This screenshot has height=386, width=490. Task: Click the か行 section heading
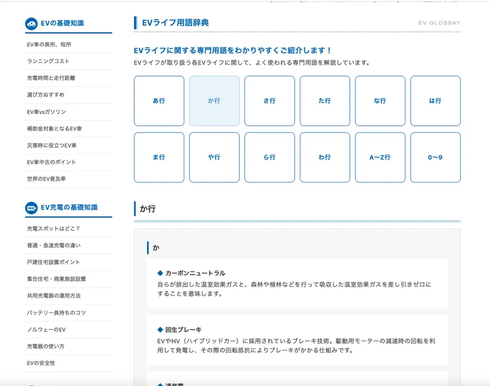148,209
